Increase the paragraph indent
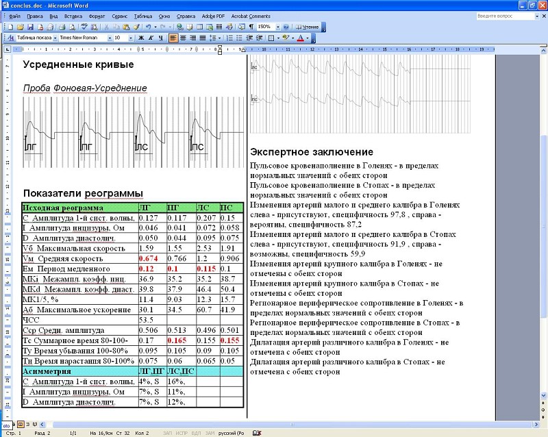The height and width of the screenshot is (437, 548). (260, 38)
